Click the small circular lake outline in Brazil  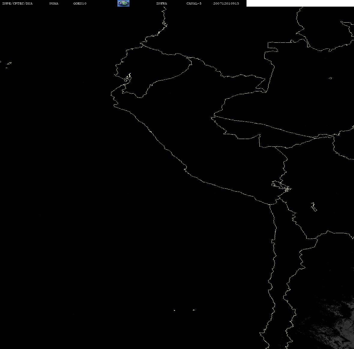[x=330, y=78]
